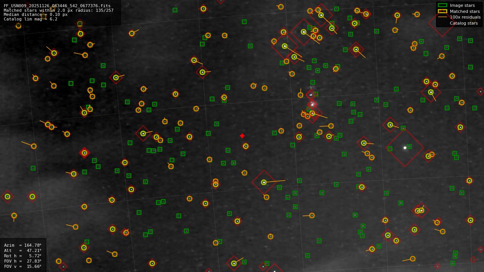This screenshot has width=484, height=272.
Task: Click the orange line sample beside 100x residuals
Action: click(x=442, y=17)
